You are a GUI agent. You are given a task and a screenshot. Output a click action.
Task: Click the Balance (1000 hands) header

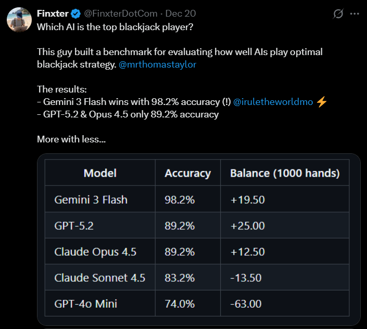pyautogui.click(x=285, y=173)
